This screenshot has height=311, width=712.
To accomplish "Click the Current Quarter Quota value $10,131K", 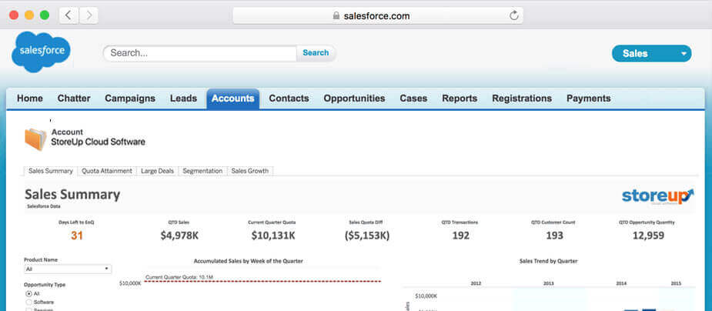I will pos(273,236).
